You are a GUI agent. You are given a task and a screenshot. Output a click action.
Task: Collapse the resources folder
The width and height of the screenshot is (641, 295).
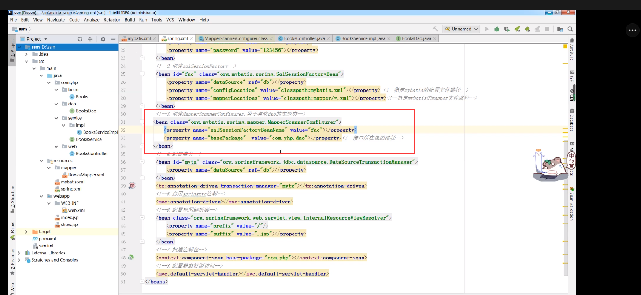41,161
